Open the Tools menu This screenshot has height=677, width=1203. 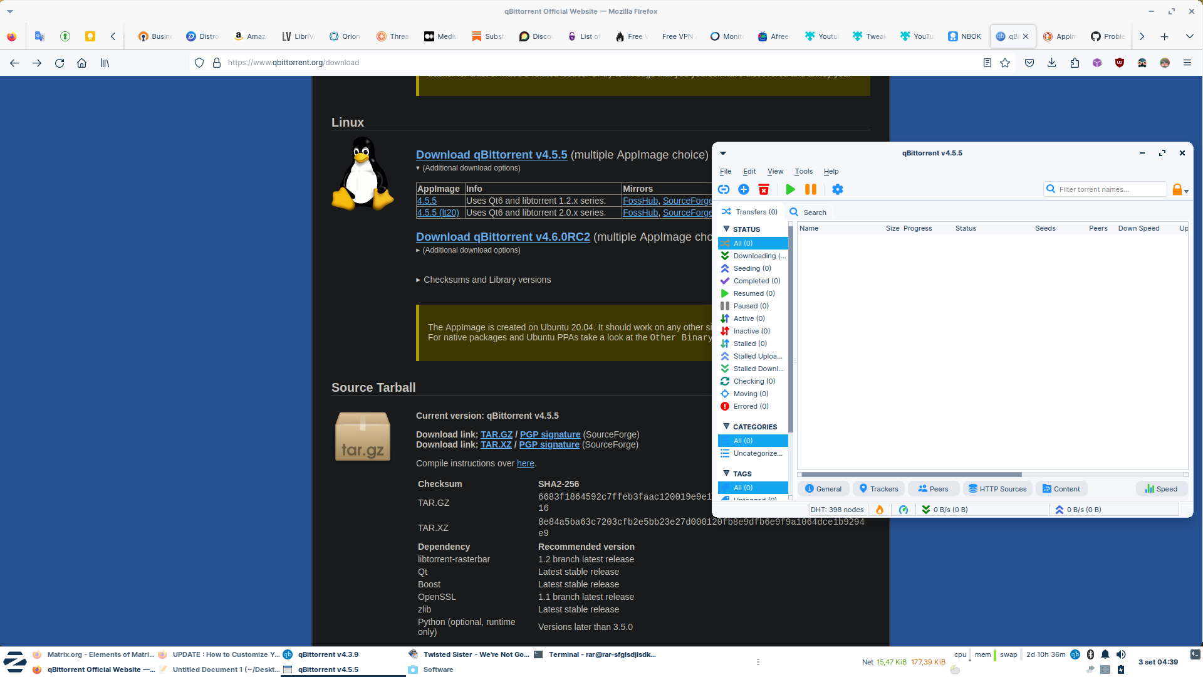[x=803, y=171]
